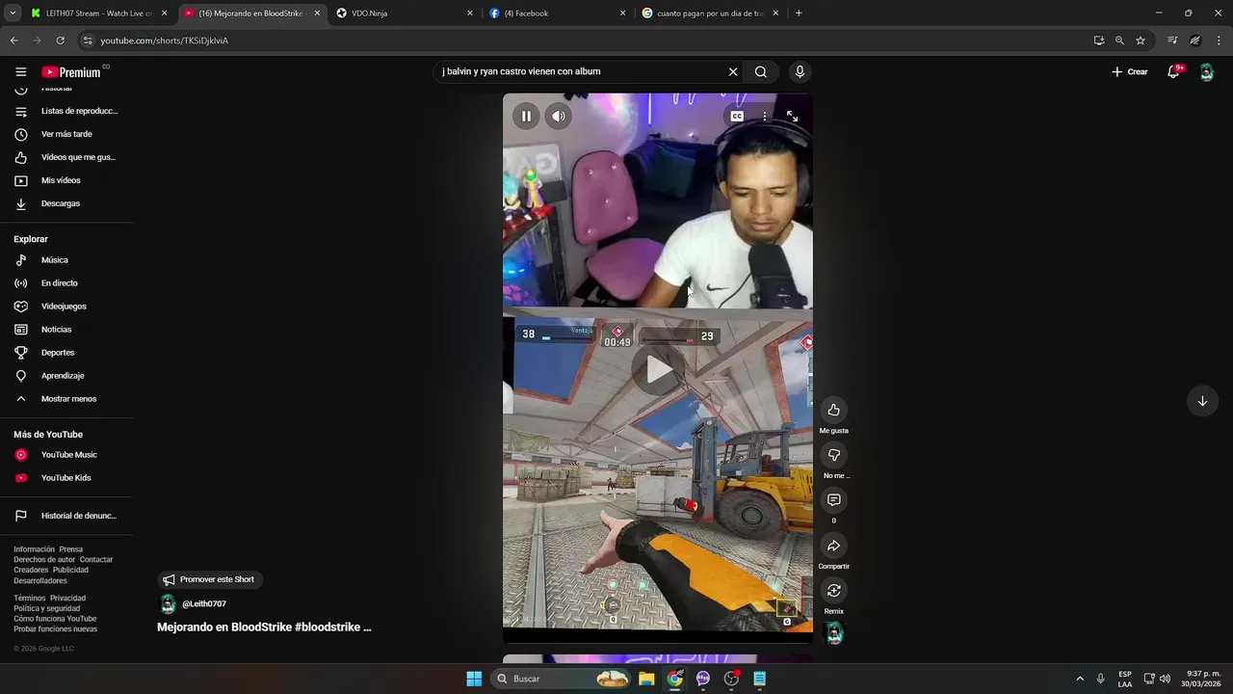Enter fullscreen on the Short
Viewport: 1233px width, 694px height.
792,116
